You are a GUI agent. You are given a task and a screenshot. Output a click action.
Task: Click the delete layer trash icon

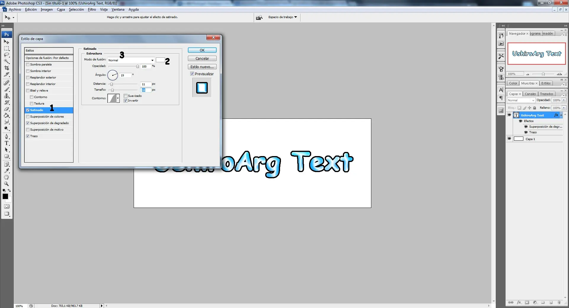coord(559,302)
